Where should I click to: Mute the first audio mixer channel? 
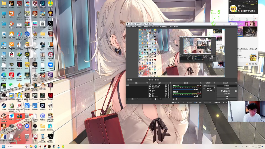pyautogui.click(x=197, y=89)
